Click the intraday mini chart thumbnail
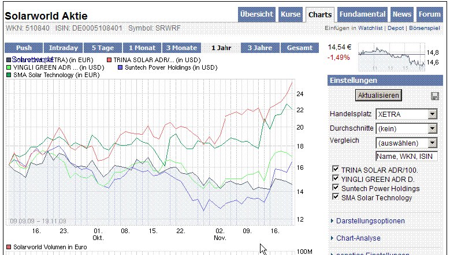450x255 pixels. click(392, 57)
